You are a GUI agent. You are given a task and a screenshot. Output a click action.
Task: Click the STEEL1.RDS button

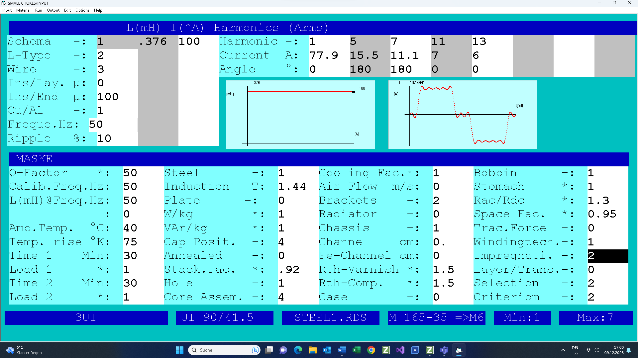tap(330, 318)
